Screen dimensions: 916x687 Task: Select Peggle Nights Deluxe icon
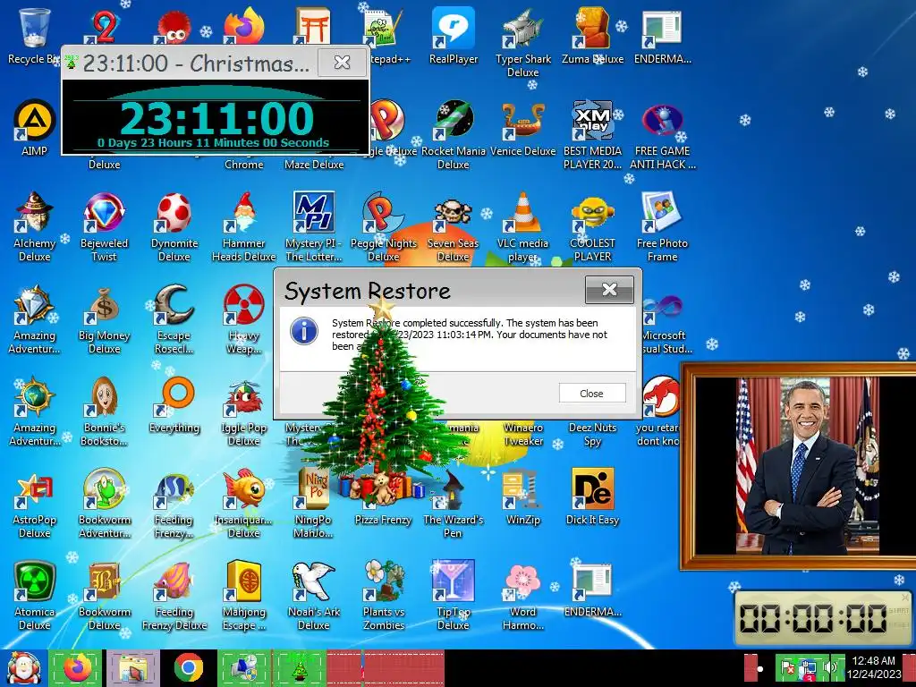tap(383, 226)
